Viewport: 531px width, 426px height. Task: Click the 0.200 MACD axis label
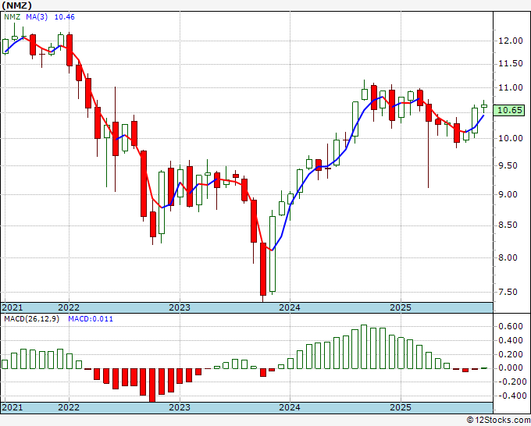(511, 354)
